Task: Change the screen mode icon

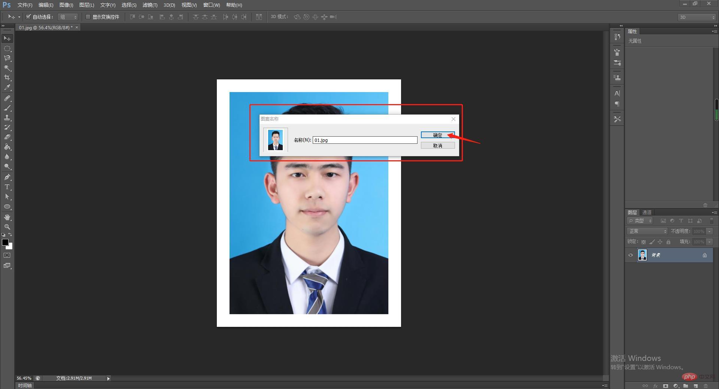Action: (x=7, y=266)
